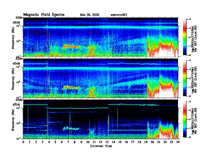Click the 'station=IST' label

point(119,15)
